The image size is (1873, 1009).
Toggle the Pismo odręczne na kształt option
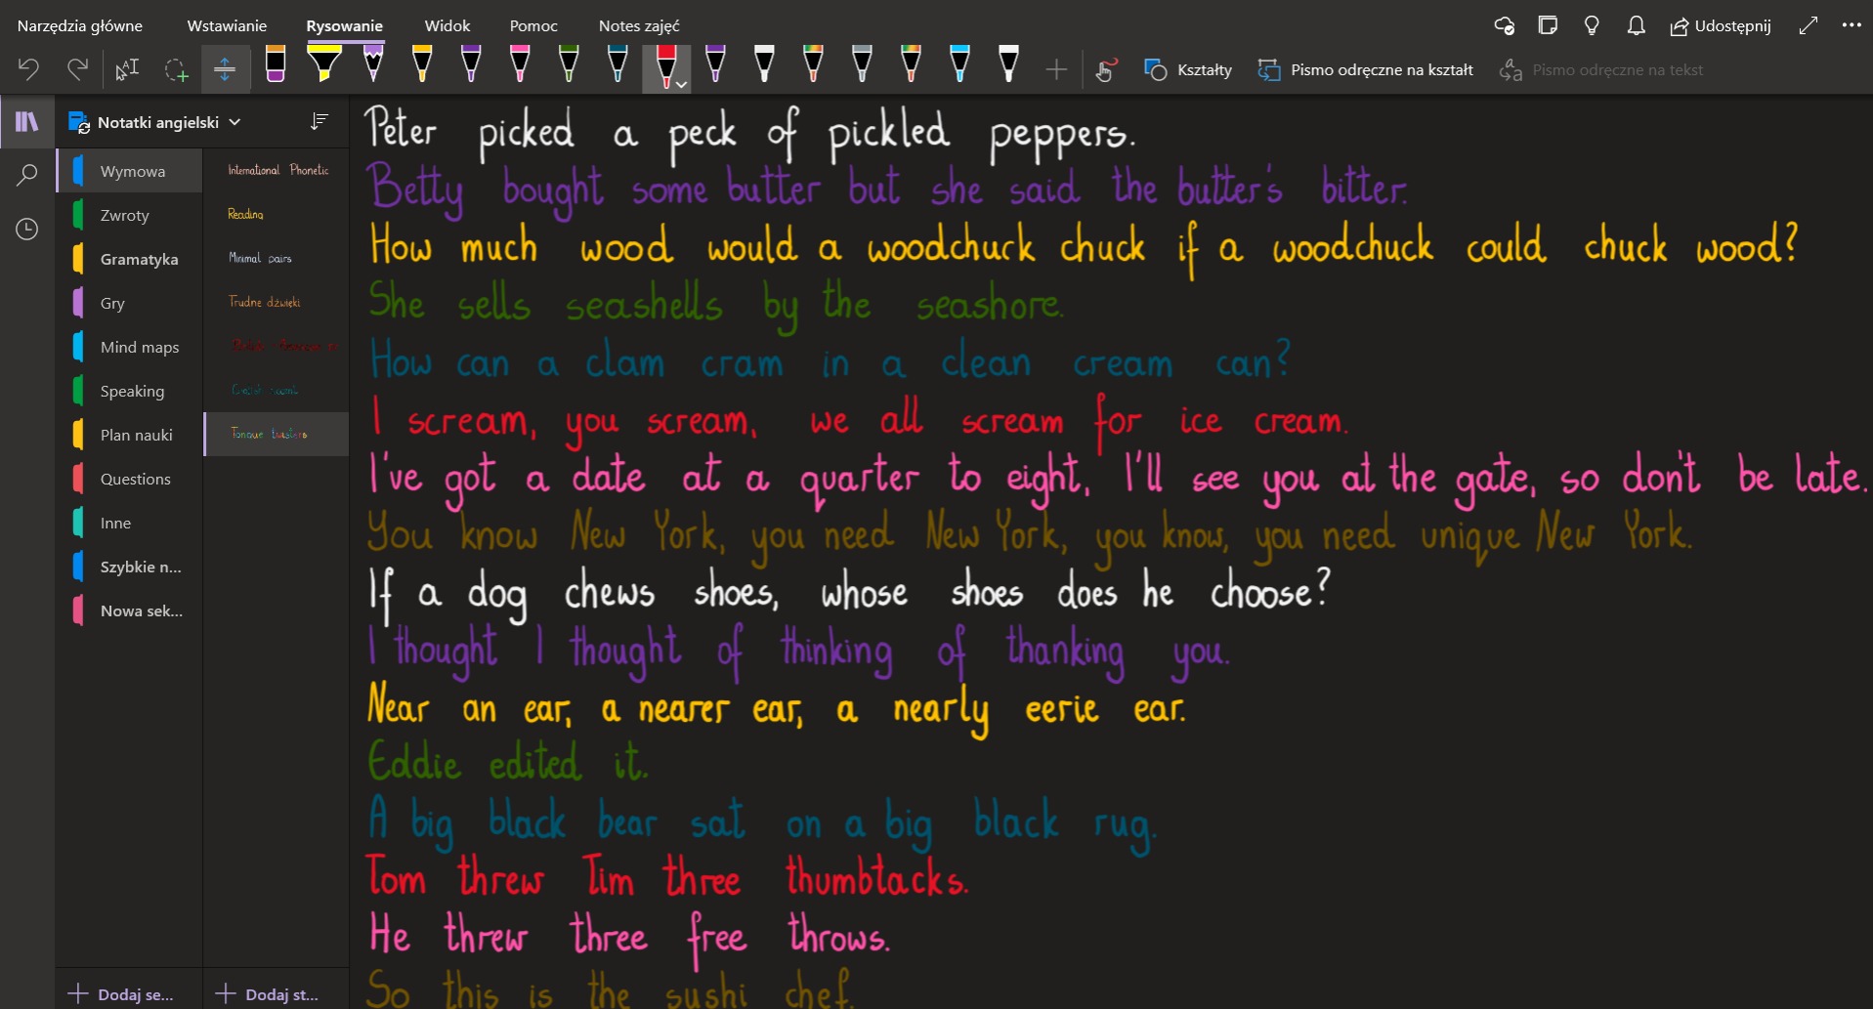tap(1366, 69)
